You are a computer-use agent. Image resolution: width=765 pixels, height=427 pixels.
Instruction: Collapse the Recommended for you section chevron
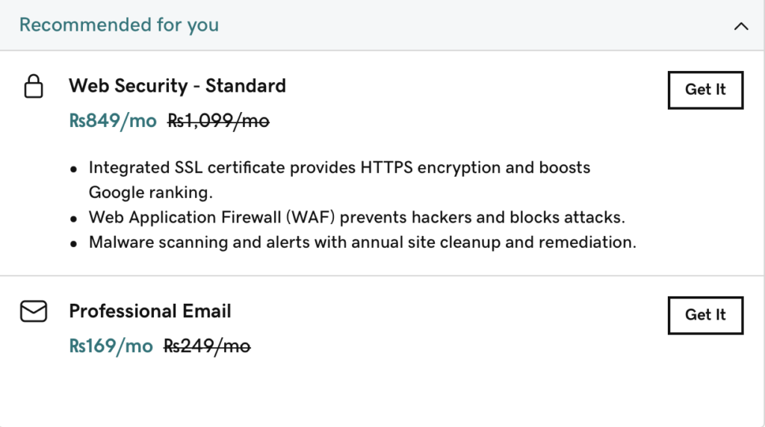[x=741, y=26]
